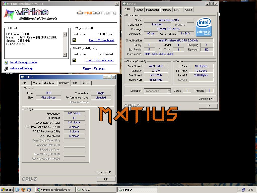The height and width of the screenshot is (193, 257).
Task: Click the Advanced Settings wrench icon
Action: 6,68
